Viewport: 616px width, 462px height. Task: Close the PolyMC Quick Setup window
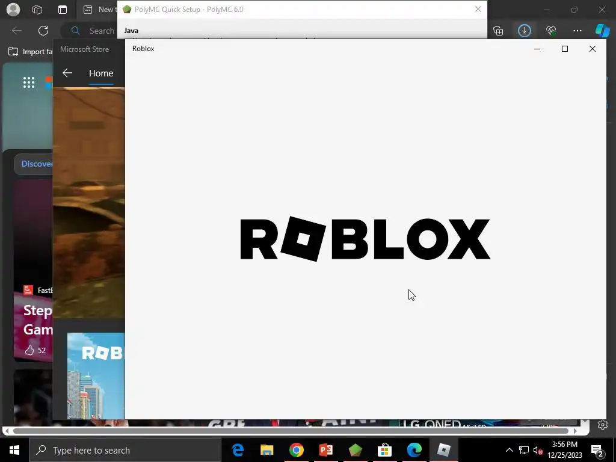478,9
